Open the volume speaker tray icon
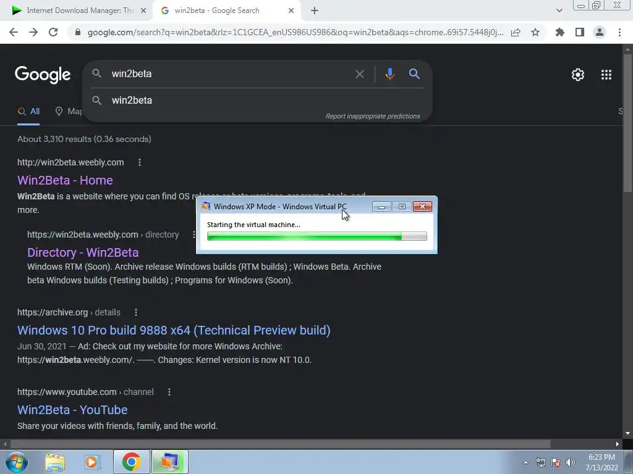This screenshot has height=474, width=633. (571, 462)
